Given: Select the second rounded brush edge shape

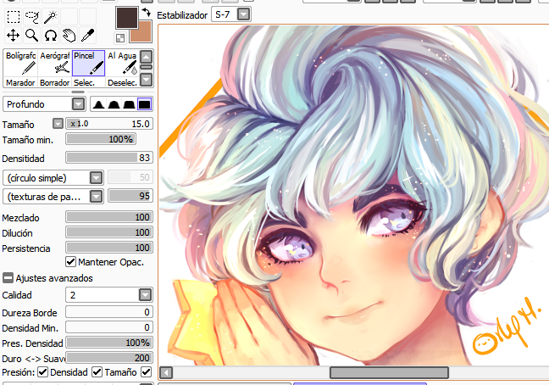Looking at the screenshot, I should (114, 104).
